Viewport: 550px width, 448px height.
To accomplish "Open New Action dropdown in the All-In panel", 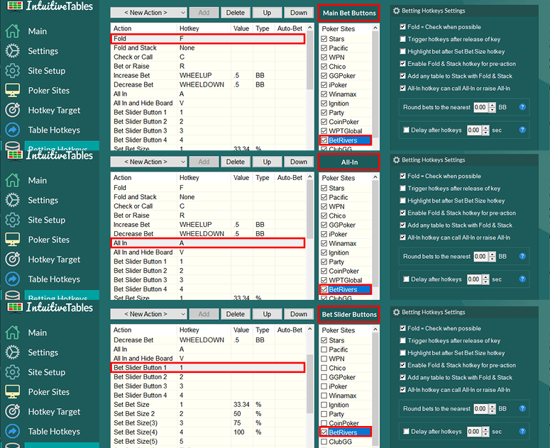I will pos(148,162).
